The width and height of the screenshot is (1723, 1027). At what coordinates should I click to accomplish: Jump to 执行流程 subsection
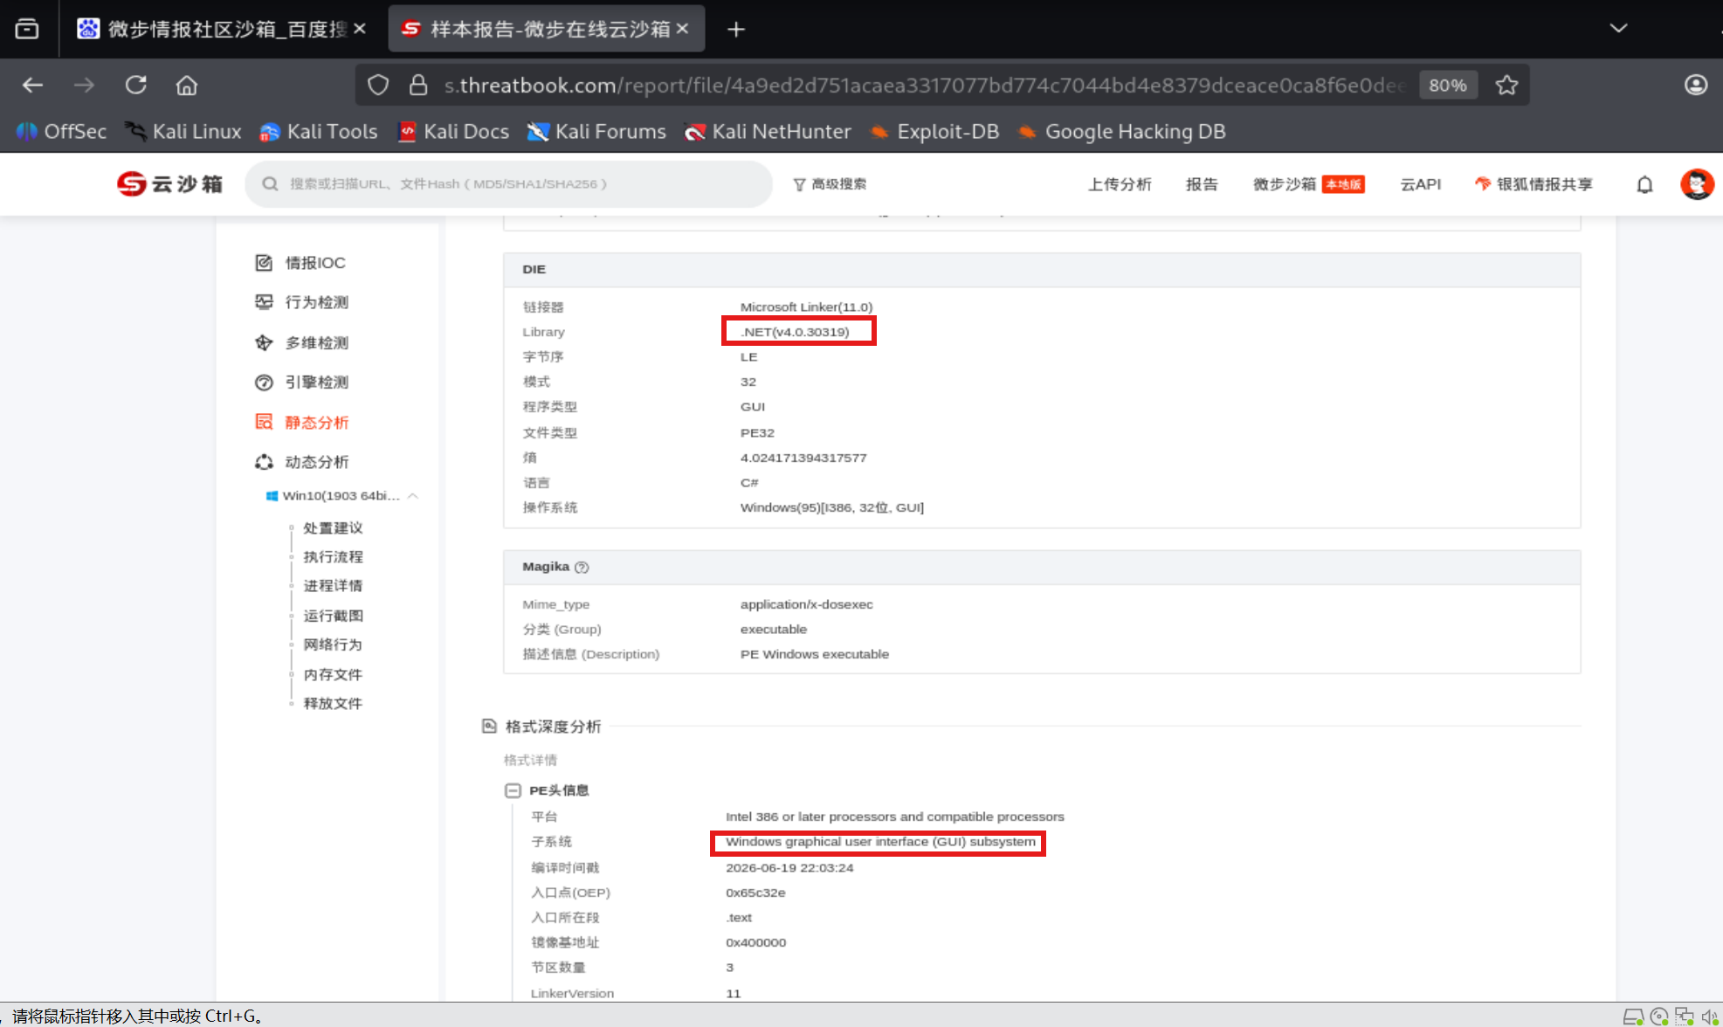(333, 557)
